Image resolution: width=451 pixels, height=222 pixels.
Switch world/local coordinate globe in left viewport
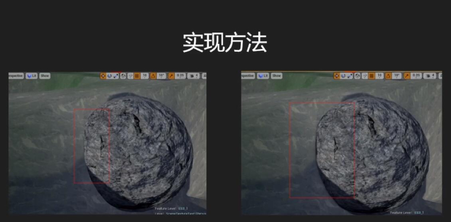pyautogui.click(x=123, y=76)
